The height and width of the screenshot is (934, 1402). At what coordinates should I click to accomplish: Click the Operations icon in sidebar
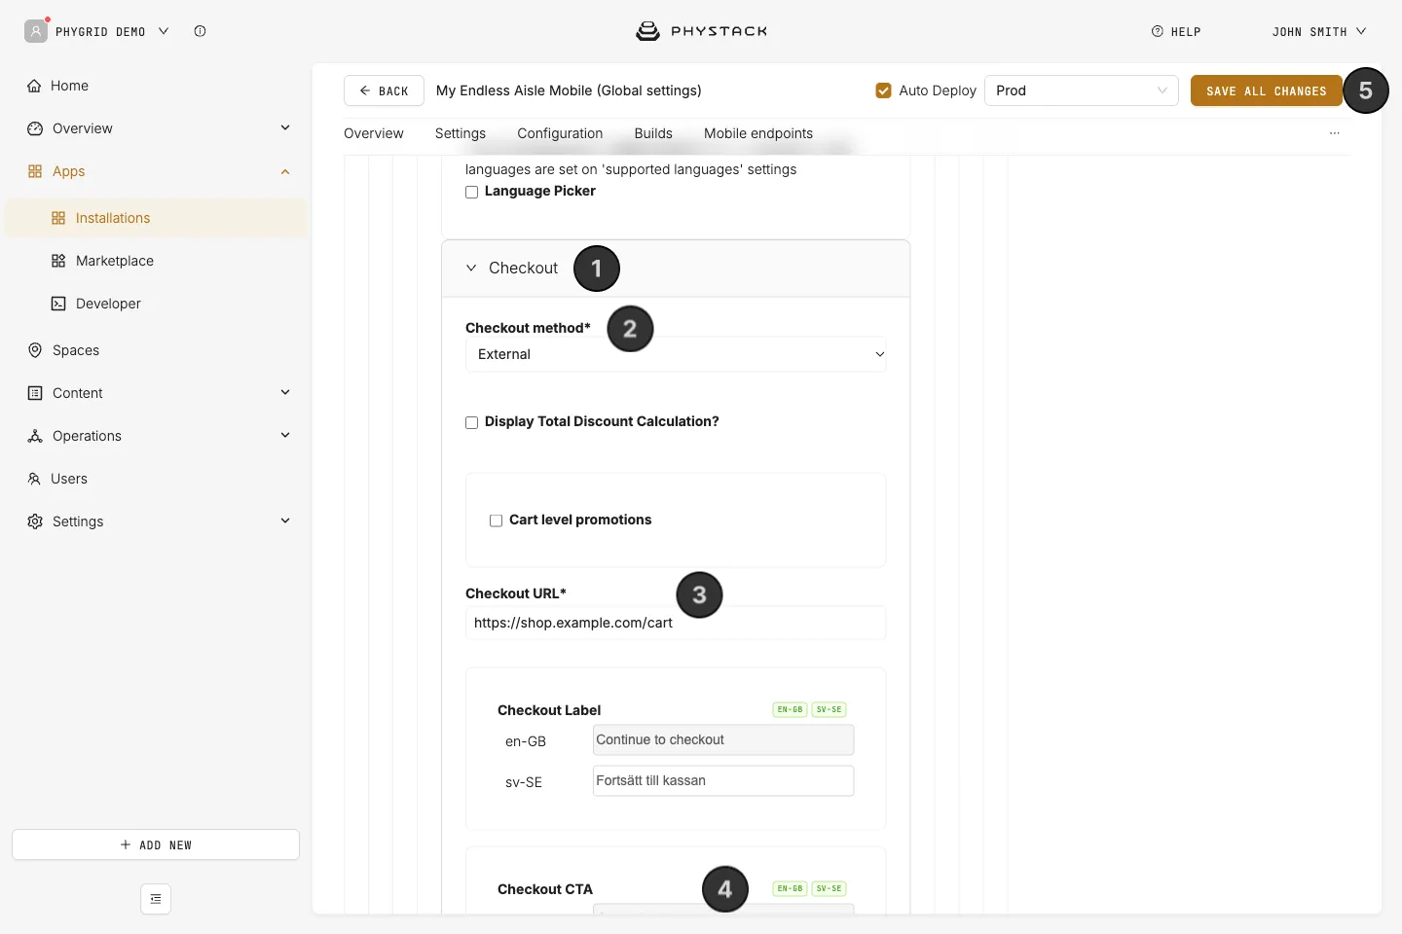pyautogui.click(x=35, y=436)
